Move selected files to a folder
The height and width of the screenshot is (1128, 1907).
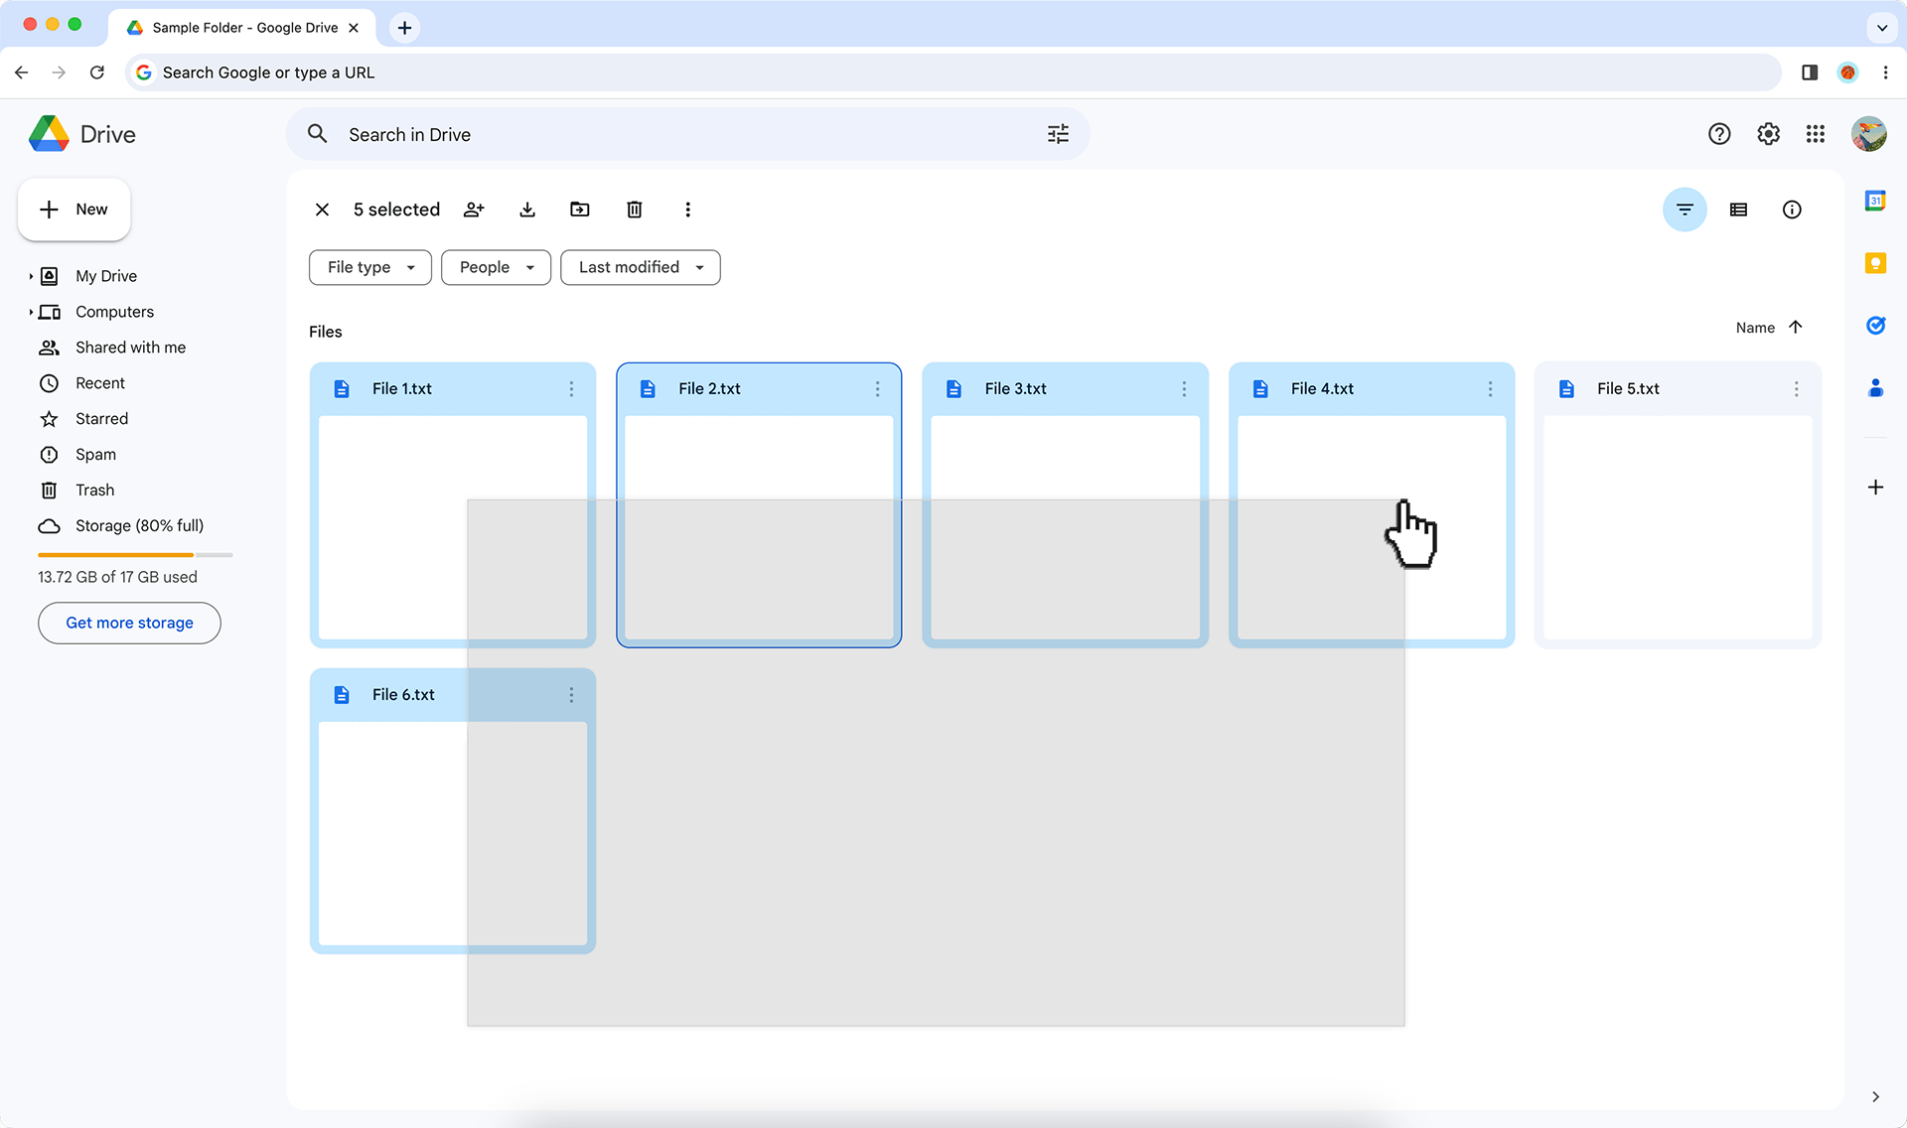tap(580, 210)
